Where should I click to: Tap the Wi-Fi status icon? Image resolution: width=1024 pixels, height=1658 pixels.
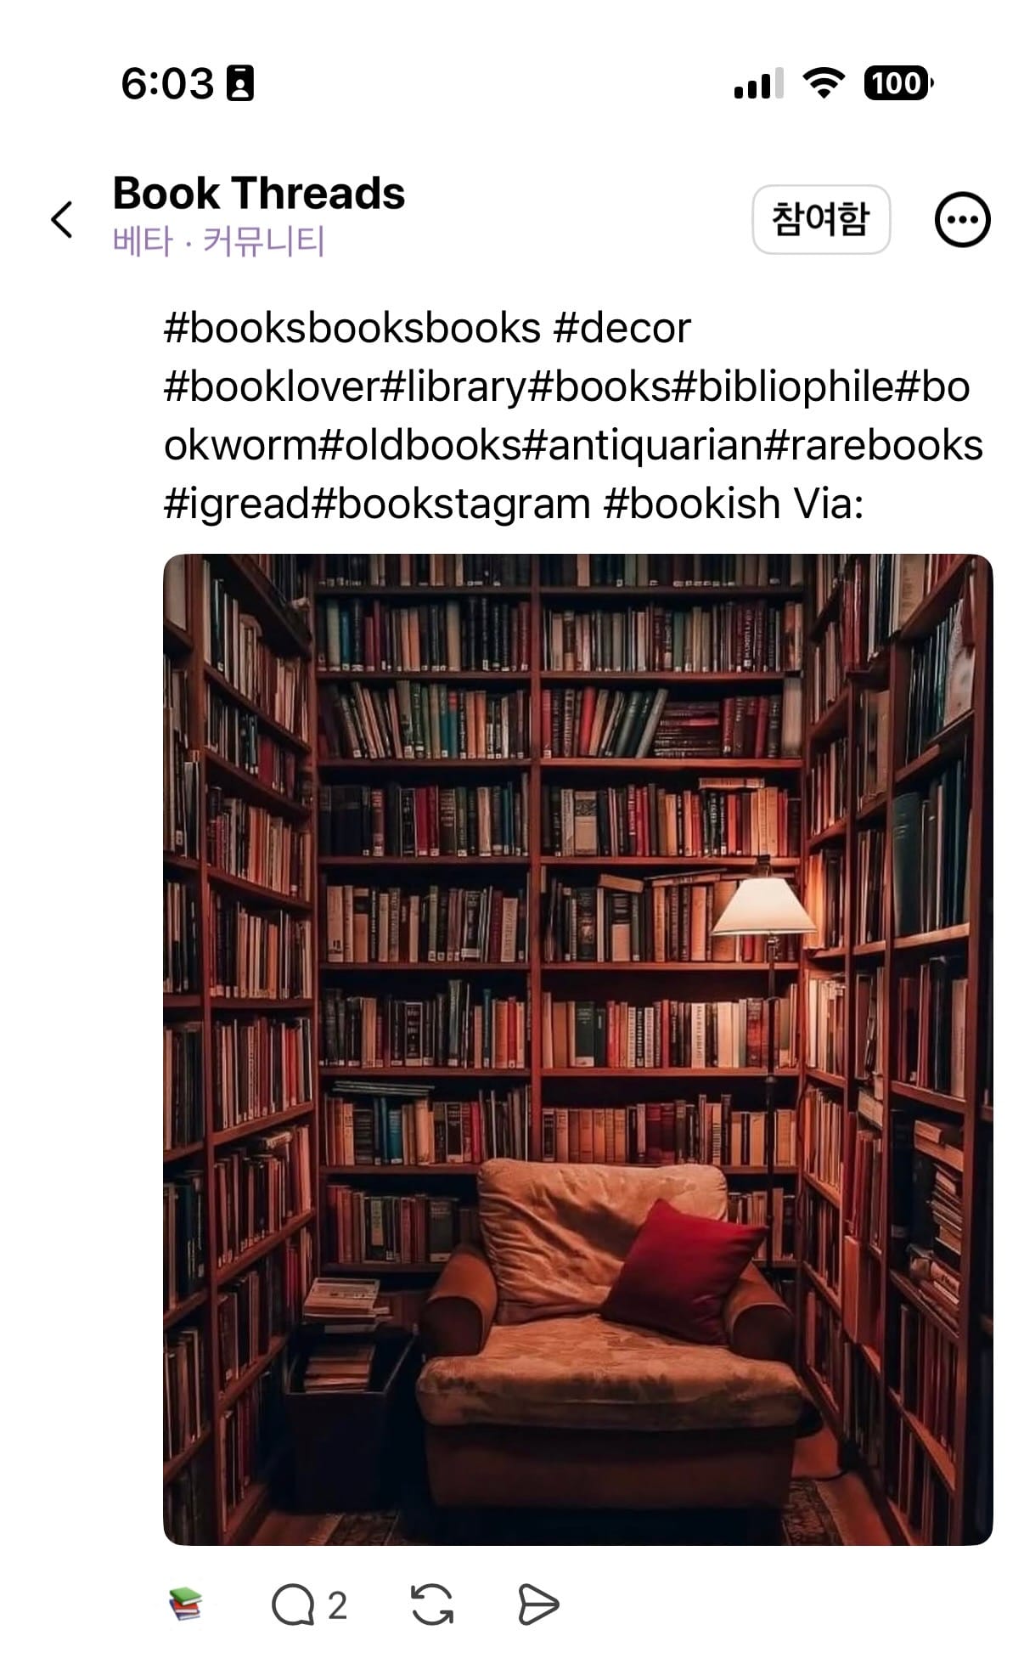tap(824, 83)
